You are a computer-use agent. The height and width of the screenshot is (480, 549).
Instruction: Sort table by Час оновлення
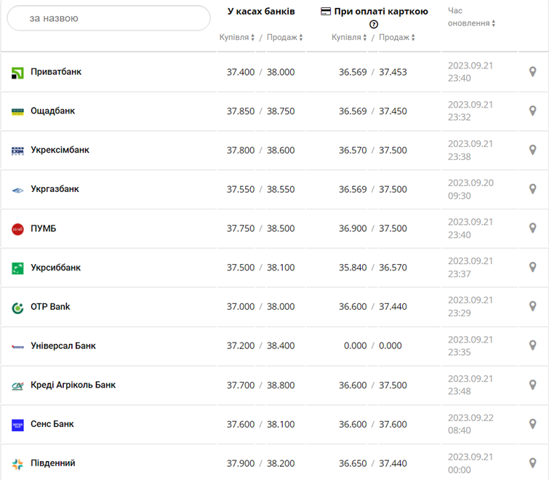471,23
